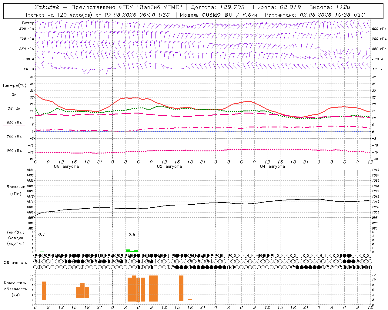Click the 'ЗапСиб УГМС' provider text

tap(159, 7)
